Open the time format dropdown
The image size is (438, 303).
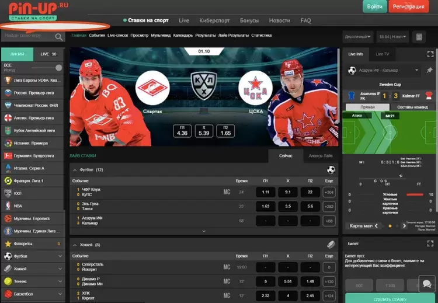click(x=392, y=37)
